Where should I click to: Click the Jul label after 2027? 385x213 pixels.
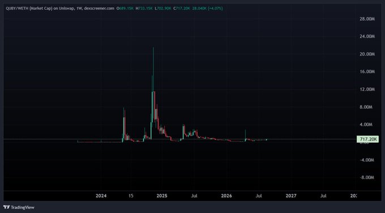pos(323,196)
